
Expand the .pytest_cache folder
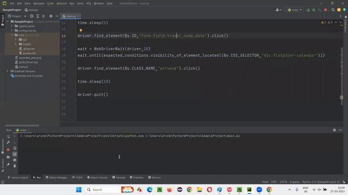(12, 26)
